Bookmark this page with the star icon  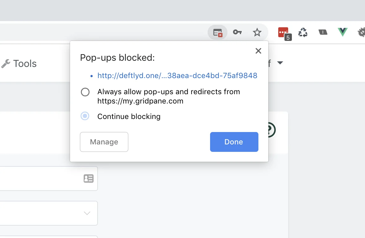click(257, 32)
